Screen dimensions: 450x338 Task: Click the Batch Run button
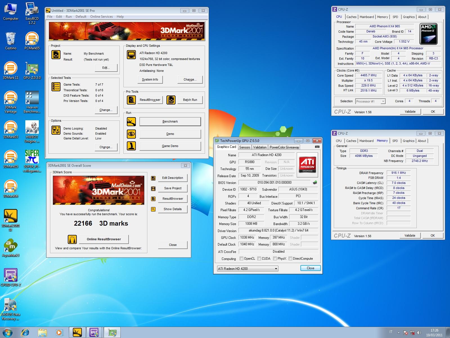tap(190, 100)
